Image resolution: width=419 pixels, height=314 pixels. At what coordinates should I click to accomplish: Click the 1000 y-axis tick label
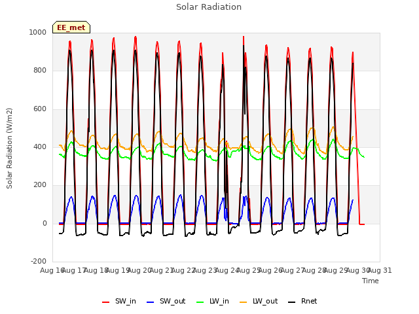click(x=38, y=32)
